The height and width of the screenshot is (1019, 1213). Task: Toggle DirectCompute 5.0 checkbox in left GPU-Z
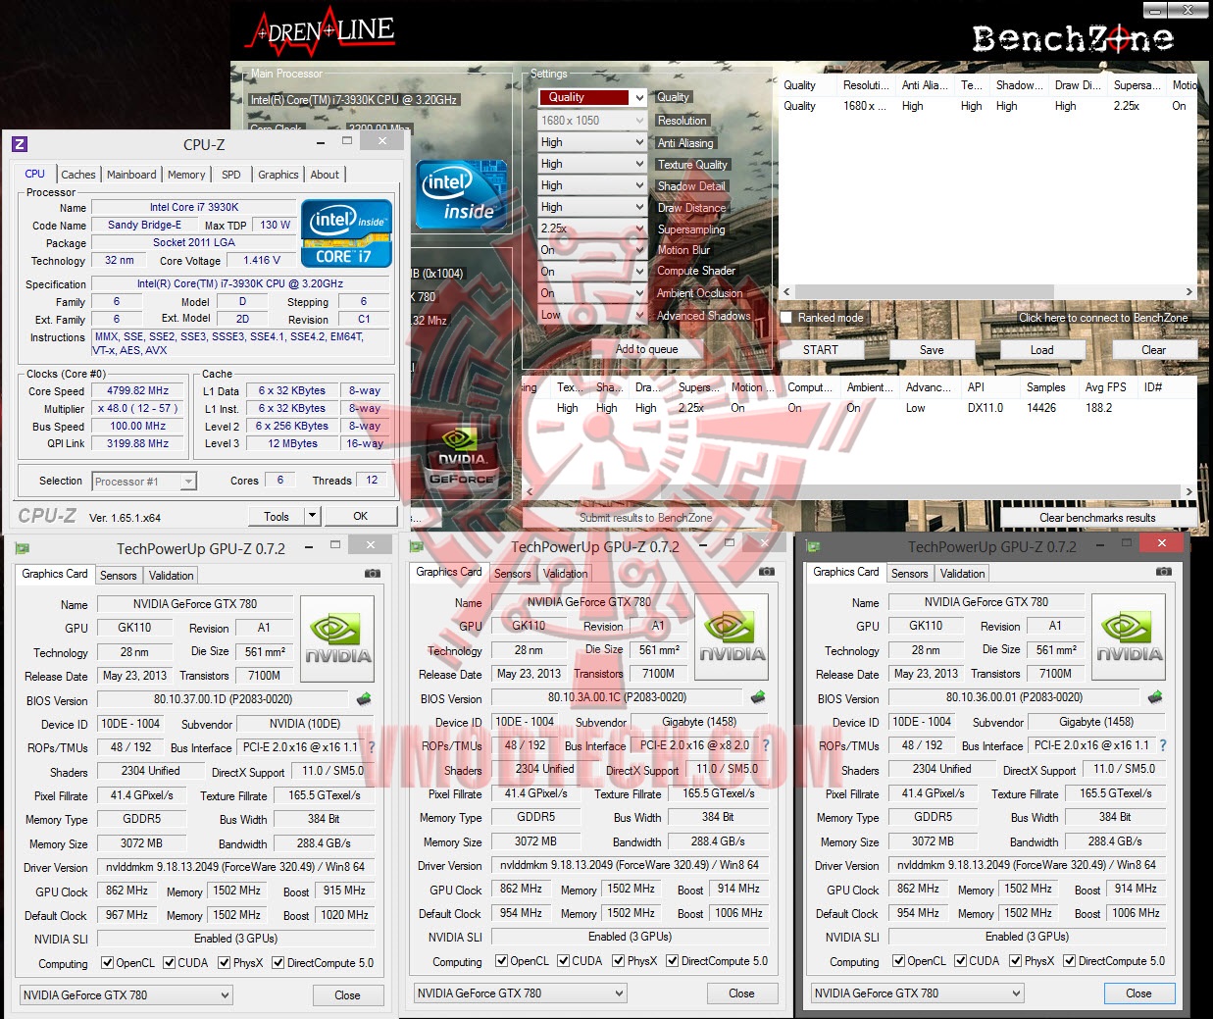pyautogui.click(x=278, y=963)
